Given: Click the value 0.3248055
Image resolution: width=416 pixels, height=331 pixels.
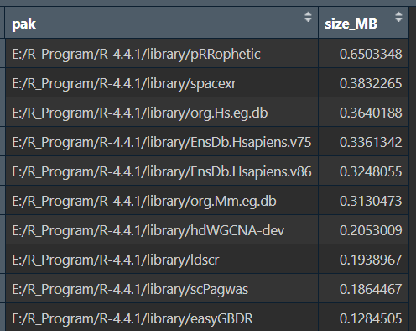Looking at the screenshot, I should [371, 171].
